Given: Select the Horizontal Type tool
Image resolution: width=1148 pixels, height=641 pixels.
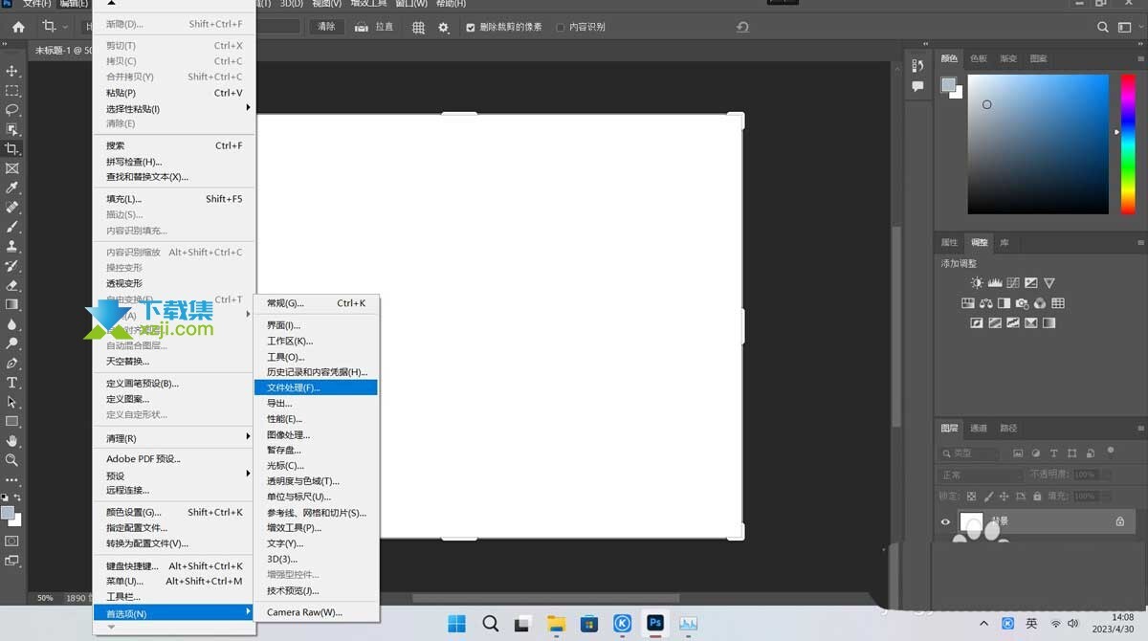Looking at the screenshot, I should 12,383.
